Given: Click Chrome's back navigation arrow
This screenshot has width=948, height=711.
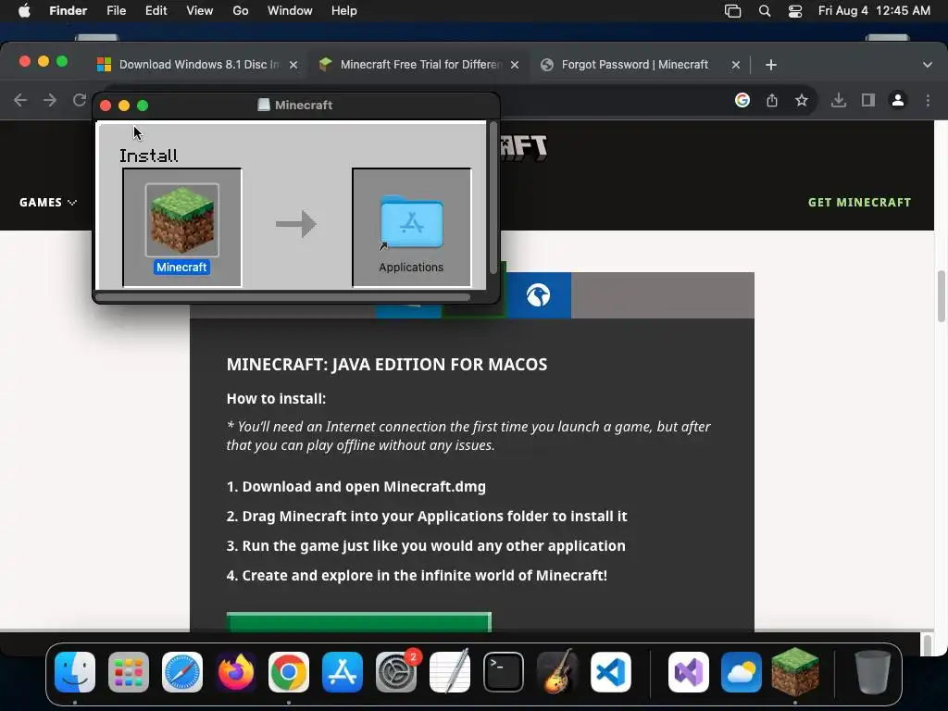Looking at the screenshot, I should 20,100.
